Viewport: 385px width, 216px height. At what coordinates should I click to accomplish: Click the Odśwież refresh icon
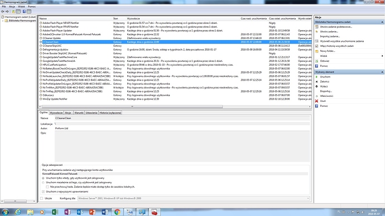tap(317, 61)
